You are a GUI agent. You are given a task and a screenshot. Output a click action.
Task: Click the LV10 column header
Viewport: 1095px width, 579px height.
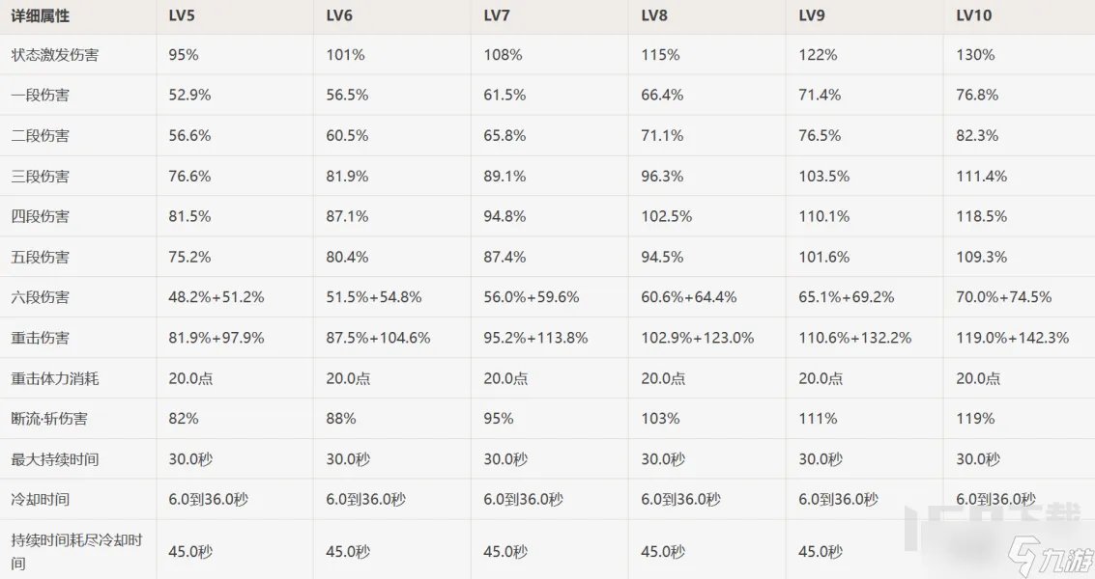(973, 15)
